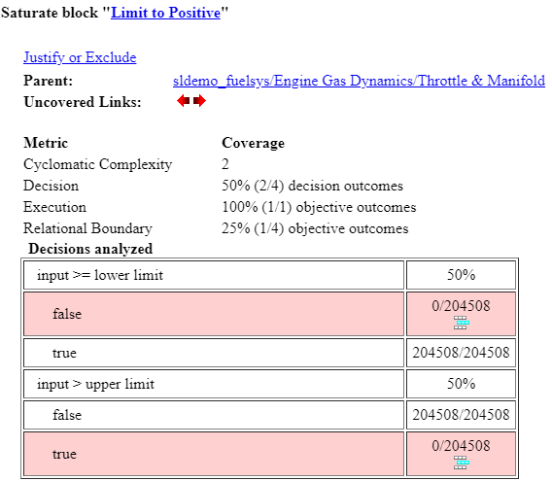The height and width of the screenshot is (481, 552).
Task: Click the Cyclomatic Complexity value 2
Action: [x=225, y=164]
